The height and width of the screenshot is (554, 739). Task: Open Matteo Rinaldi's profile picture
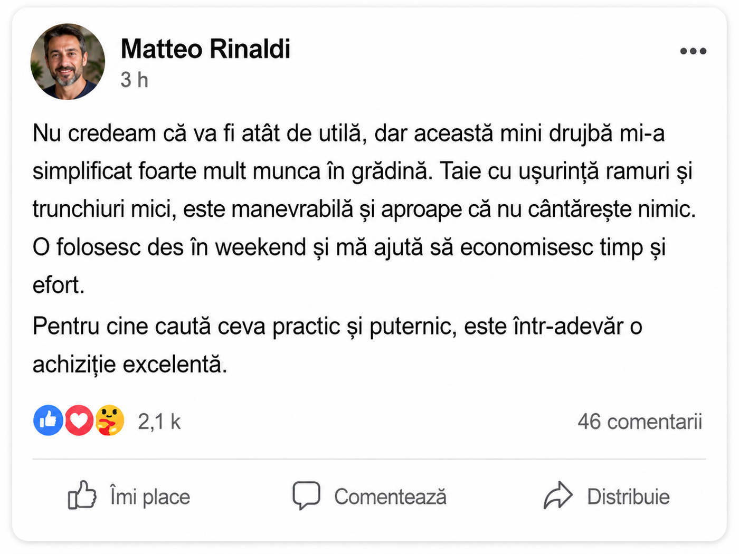tap(68, 62)
